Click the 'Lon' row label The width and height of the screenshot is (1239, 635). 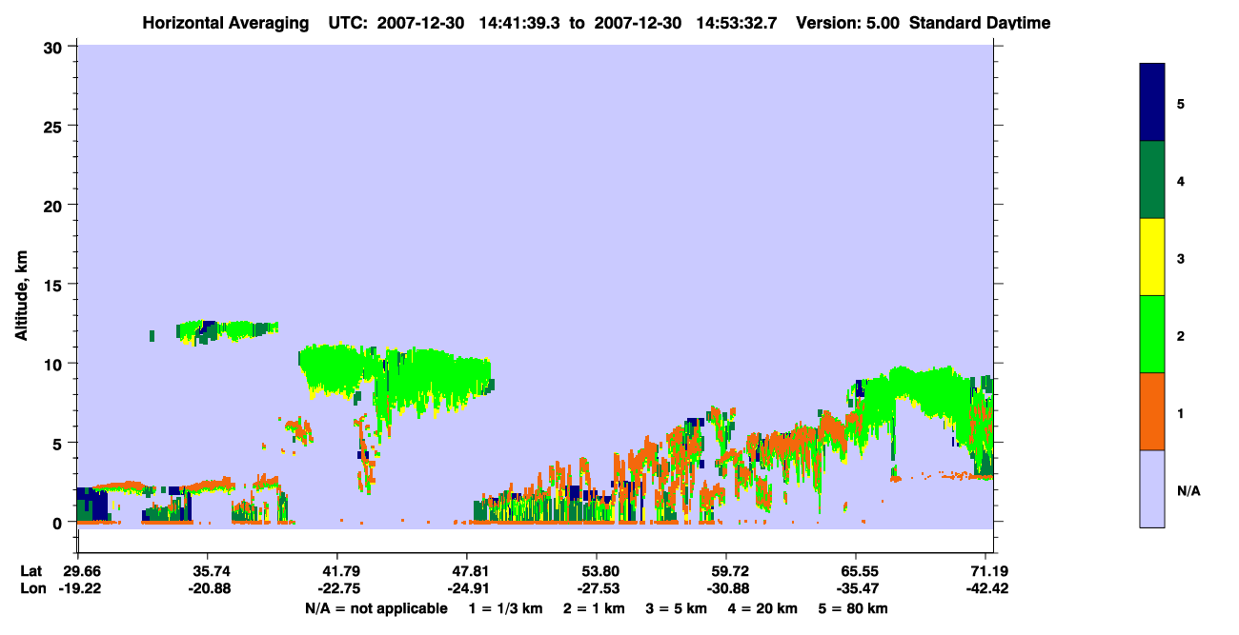(31, 588)
